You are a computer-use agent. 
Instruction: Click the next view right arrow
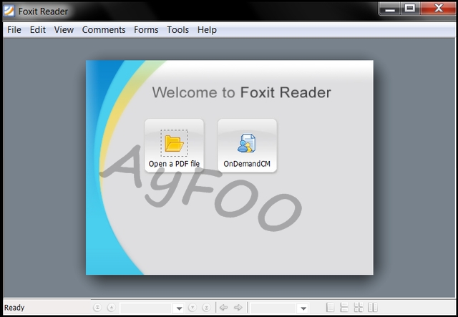click(x=238, y=308)
